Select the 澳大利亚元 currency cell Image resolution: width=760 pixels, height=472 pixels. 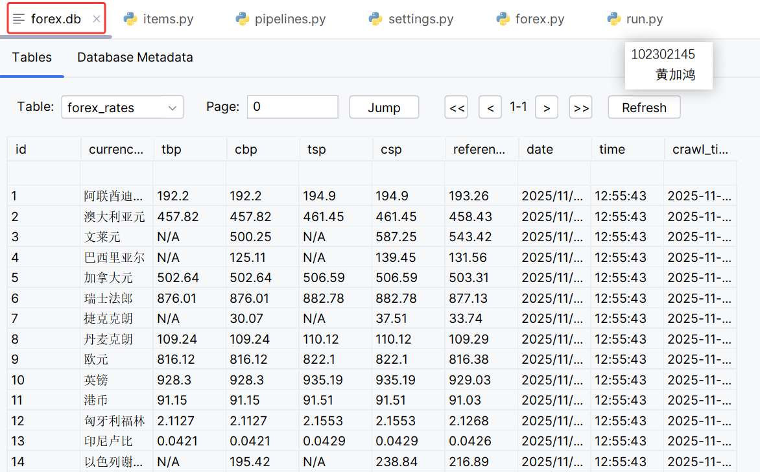(116, 216)
